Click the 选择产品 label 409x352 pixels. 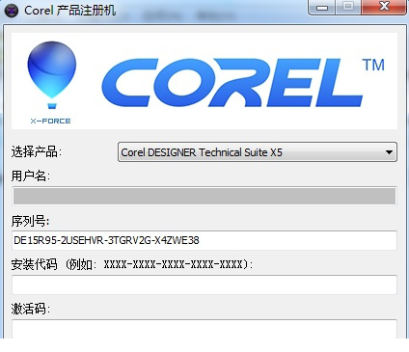36,151
